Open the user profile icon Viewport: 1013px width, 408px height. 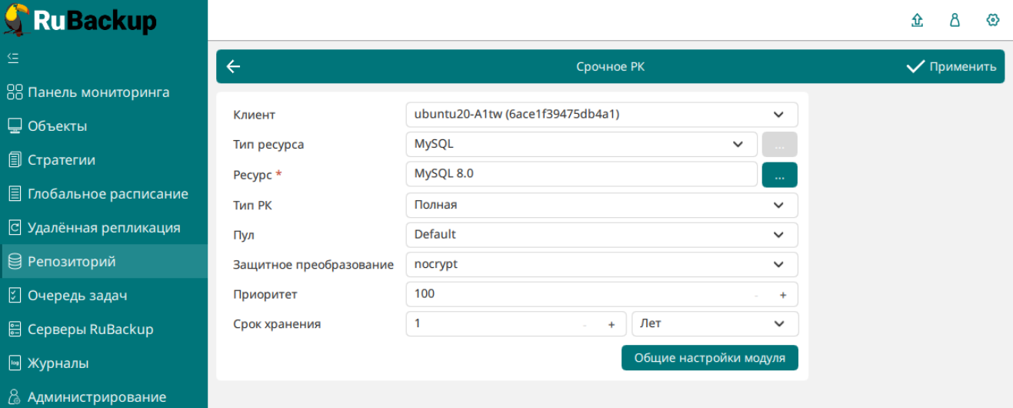[955, 21]
